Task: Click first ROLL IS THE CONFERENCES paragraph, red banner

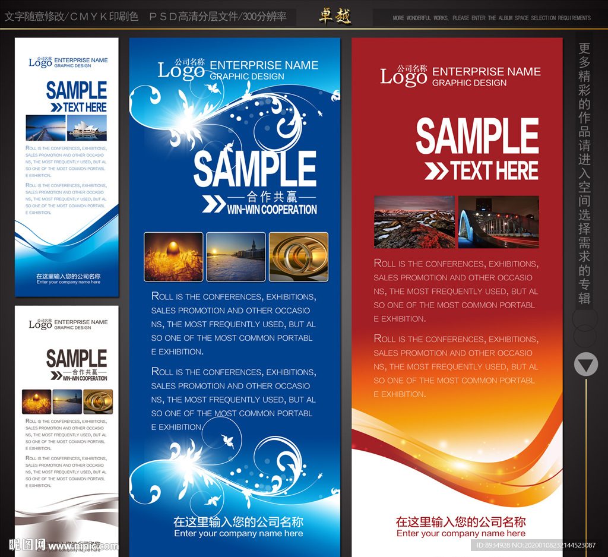Action: pos(456,291)
